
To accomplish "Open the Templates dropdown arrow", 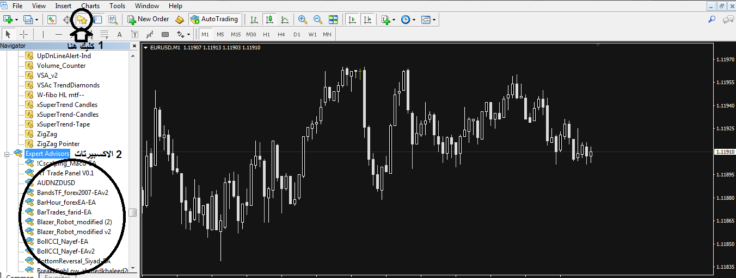I will 433,20.
